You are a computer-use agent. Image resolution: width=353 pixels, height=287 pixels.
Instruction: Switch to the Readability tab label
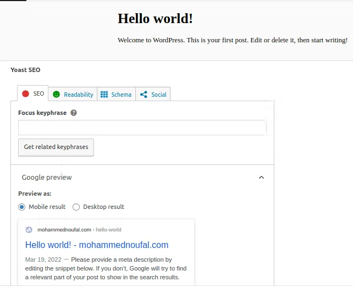pyautogui.click(x=79, y=95)
